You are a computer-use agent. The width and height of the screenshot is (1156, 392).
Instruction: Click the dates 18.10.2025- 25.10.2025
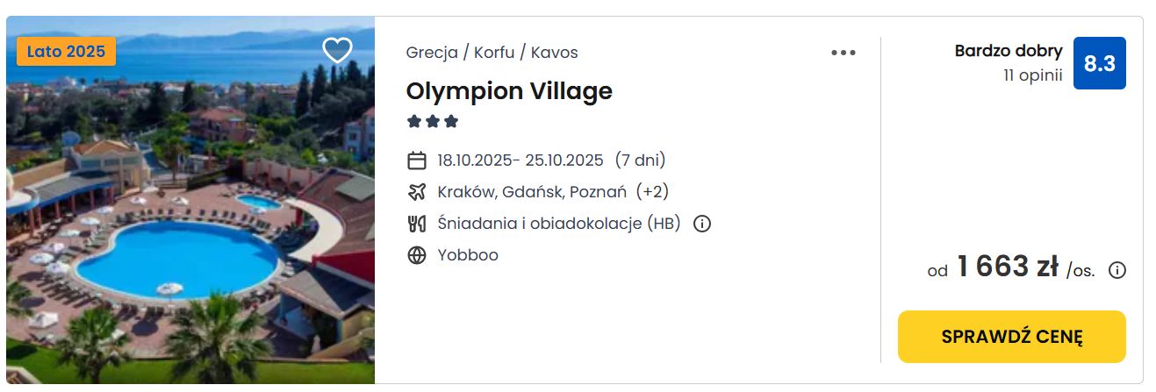[x=521, y=160]
